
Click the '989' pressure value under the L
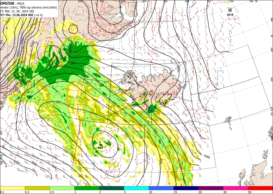100,148
